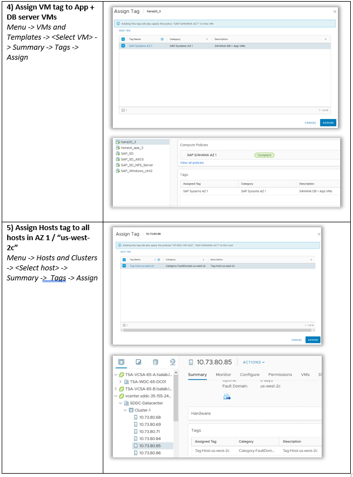Open the VMs and Templates inventory icon
Image resolution: width=353 pixels, height=477 pixels.
tap(138, 362)
